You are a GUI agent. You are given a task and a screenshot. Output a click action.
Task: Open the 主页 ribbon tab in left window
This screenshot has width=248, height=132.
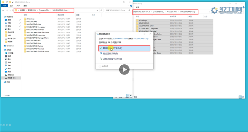coord(11,6)
